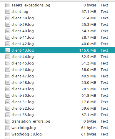The width and height of the screenshot is (115, 139).
Task: Select the client-46.log row
Action: coord(57,69)
